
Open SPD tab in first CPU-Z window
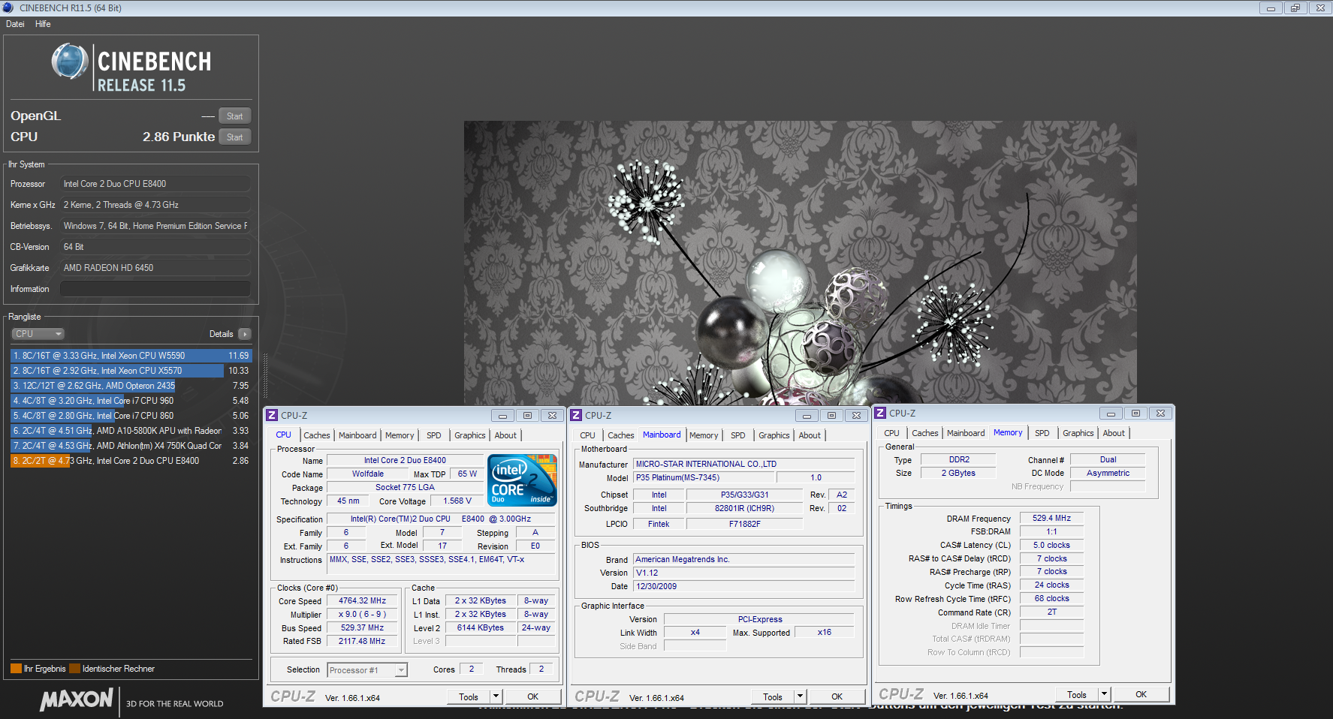pos(434,435)
